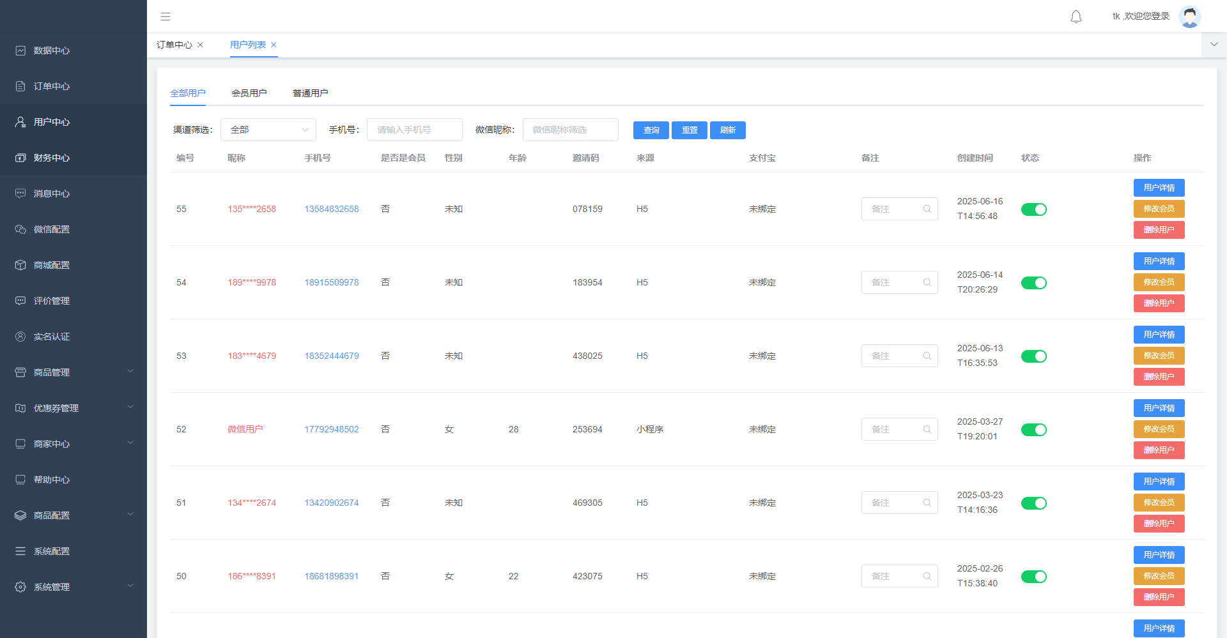The image size is (1227, 638).
Task: Click the user avatar icon
Action: [x=1189, y=17]
